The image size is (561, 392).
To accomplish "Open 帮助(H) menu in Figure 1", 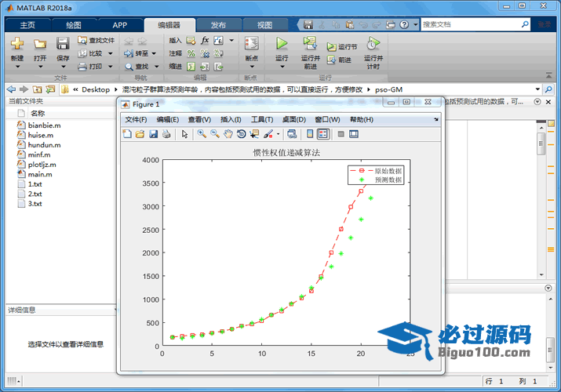I will (362, 119).
